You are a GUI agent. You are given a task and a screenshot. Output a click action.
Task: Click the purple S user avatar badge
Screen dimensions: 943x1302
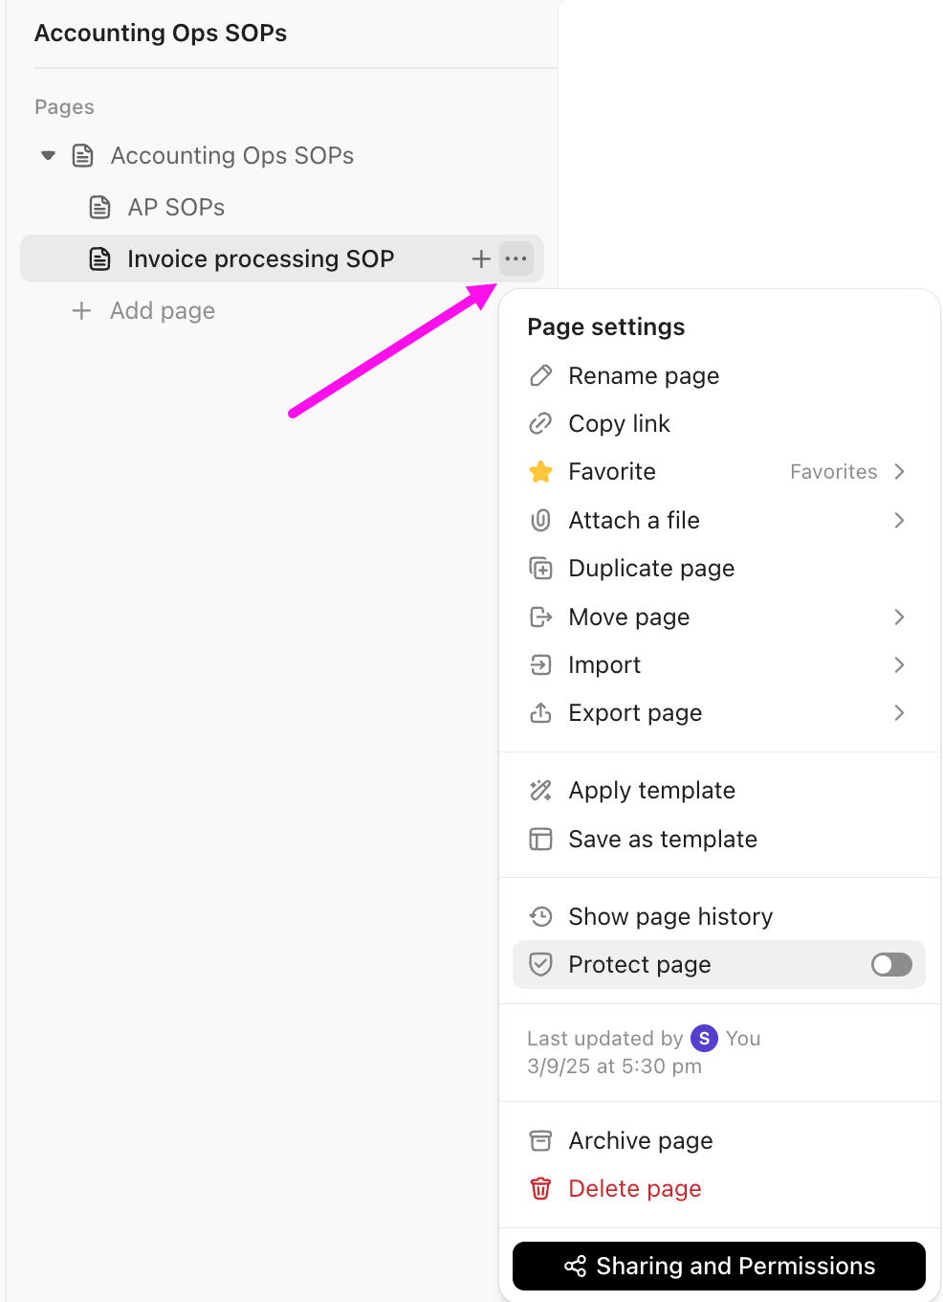704,1038
